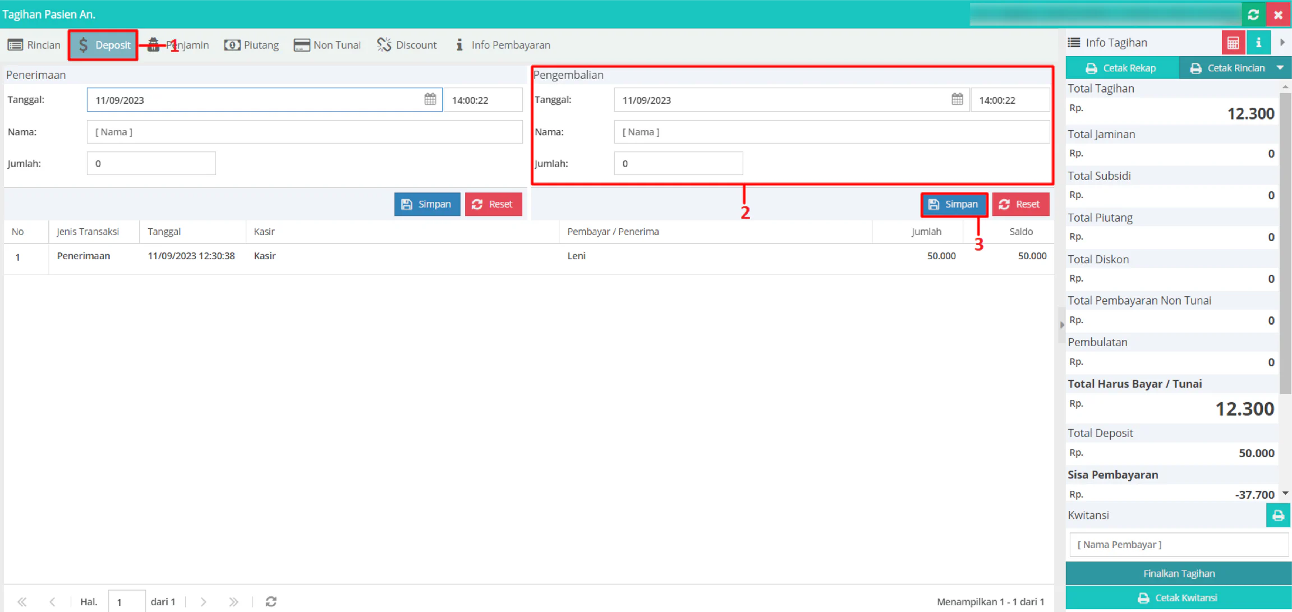
Task: Click the Total Deposit value 50.000
Action: click(1257, 453)
